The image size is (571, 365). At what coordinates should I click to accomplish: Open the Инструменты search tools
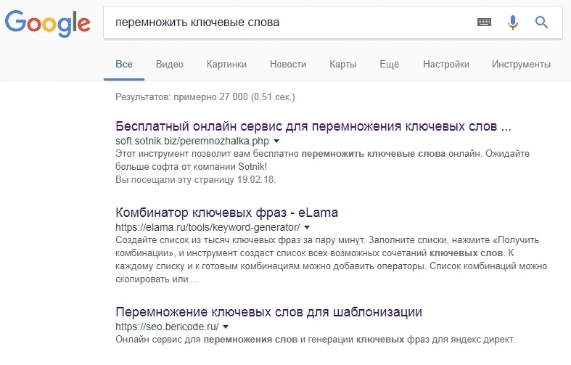[521, 64]
